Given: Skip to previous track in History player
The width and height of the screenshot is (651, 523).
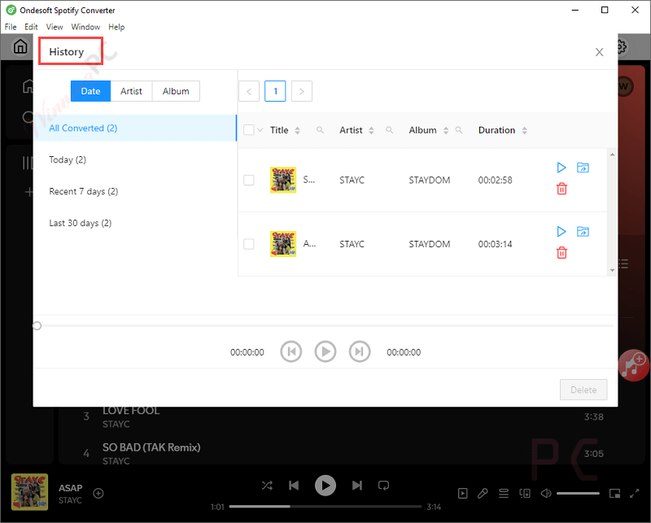Looking at the screenshot, I should (x=291, y=352).
